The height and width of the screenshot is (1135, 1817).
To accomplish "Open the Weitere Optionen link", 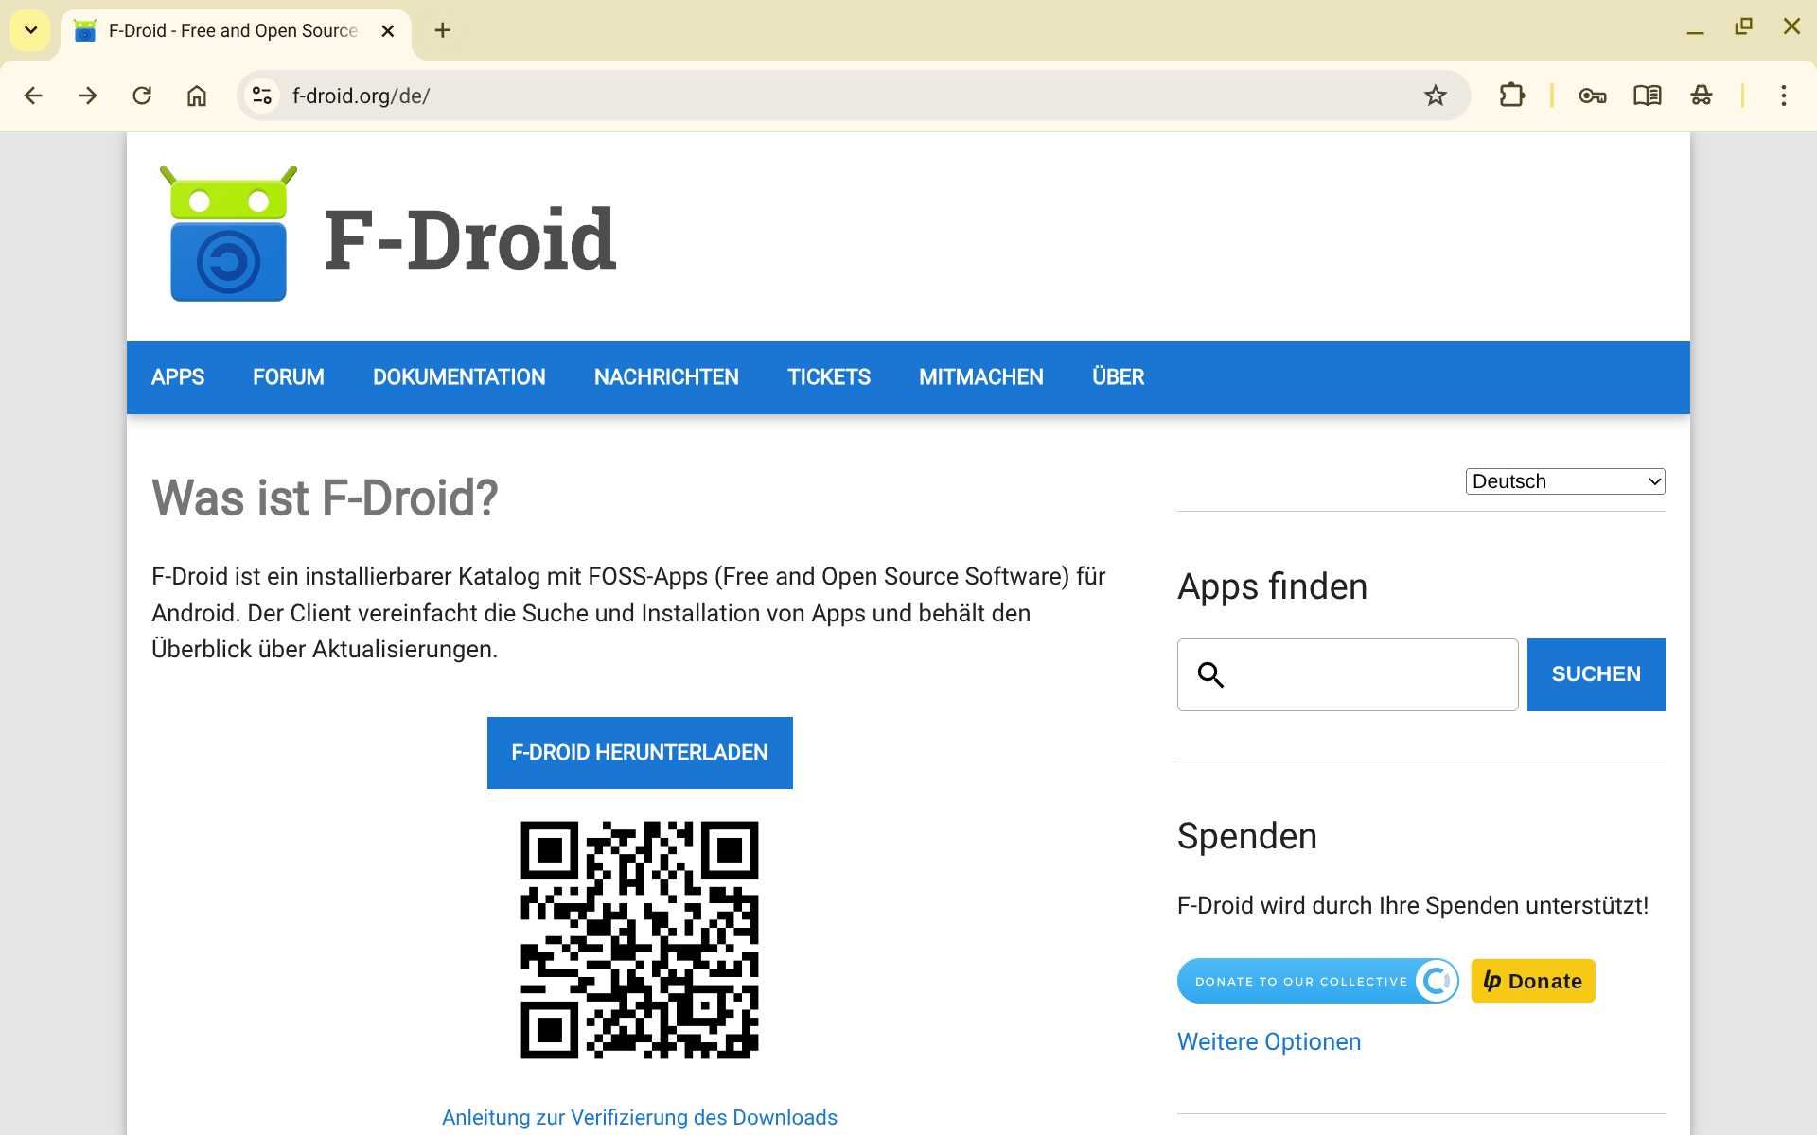I will coord(1268,1041).
